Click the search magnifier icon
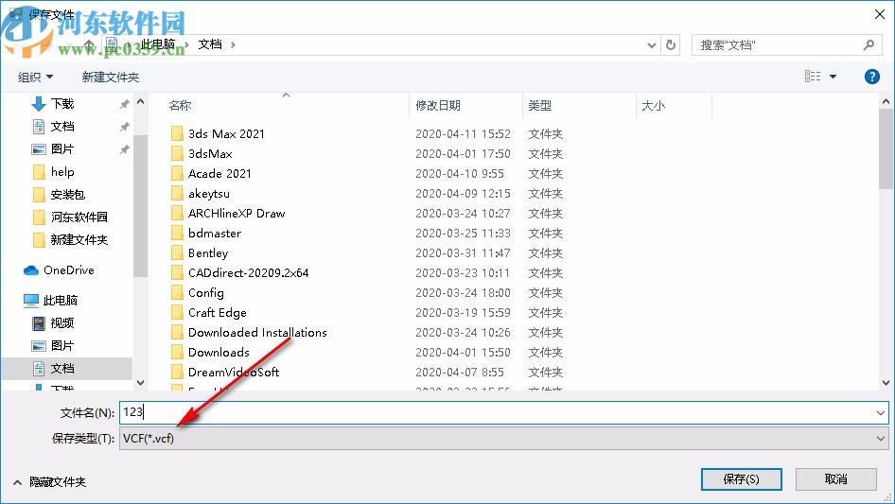895x504 pixels. pyautogui.click(x=869, y=44)
